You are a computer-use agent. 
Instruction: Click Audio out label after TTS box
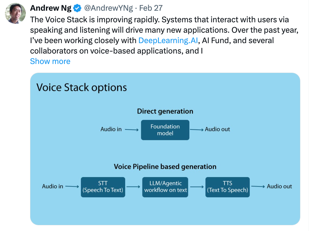pyautogui.click(x=279, y=186)
